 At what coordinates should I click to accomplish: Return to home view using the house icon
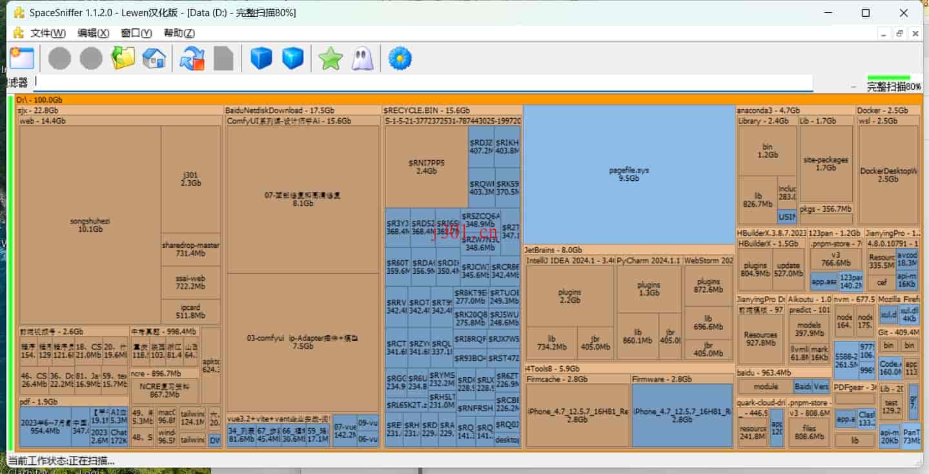pyautogui.click(x=154, y=58)
